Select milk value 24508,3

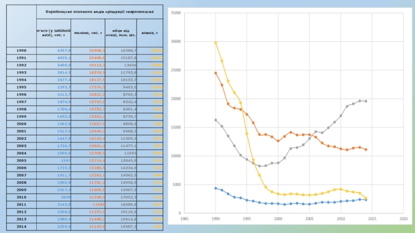tap(97, 50)
